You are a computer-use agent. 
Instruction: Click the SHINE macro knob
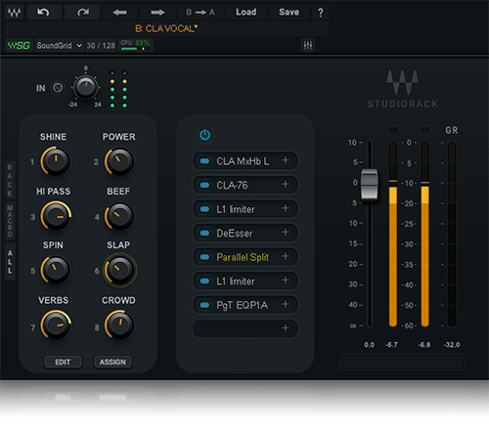pos(56,161)
